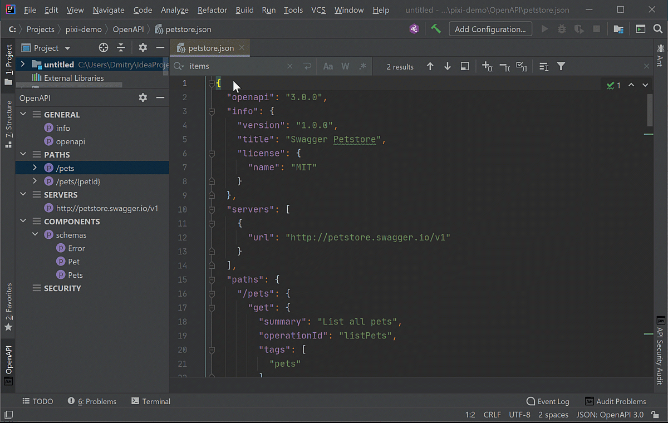Open the Project view dropdown

[67, 48]
